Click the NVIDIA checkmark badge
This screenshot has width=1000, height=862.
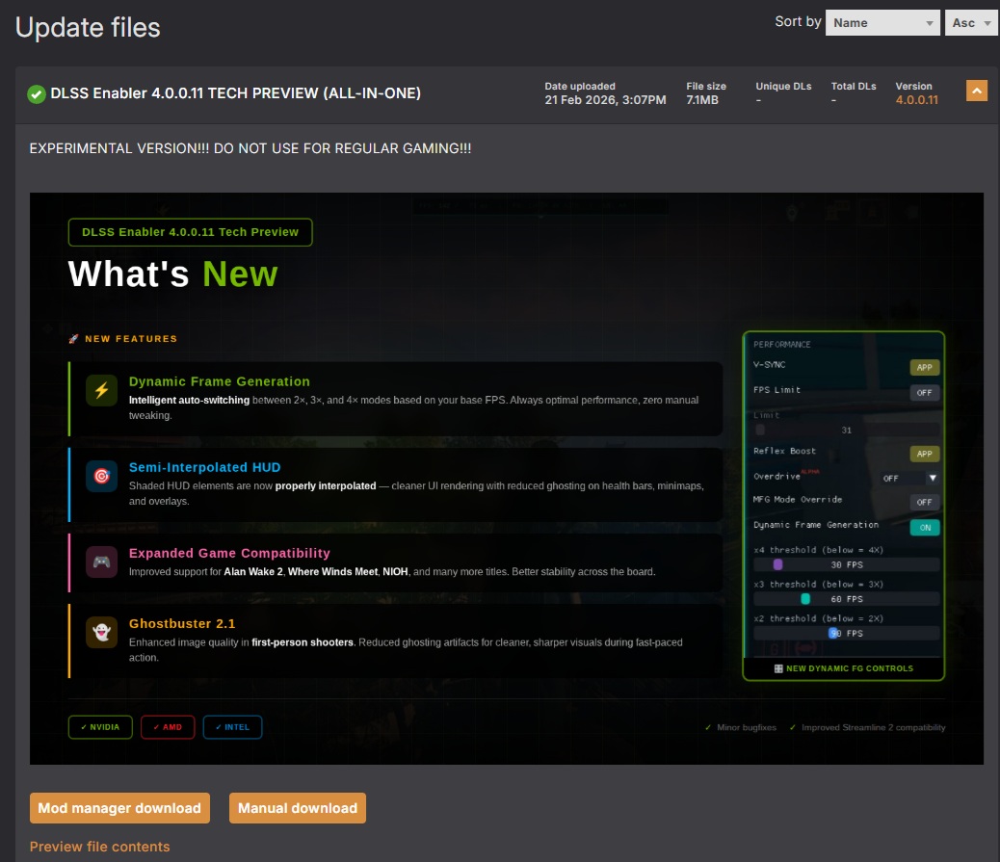(100, 727)
